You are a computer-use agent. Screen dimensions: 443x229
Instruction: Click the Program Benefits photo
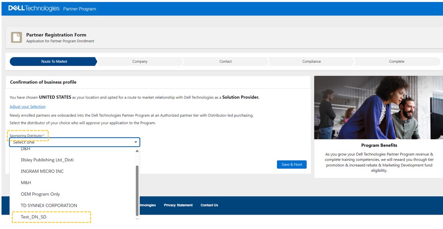pyautogui.click(x=379, y=108)
